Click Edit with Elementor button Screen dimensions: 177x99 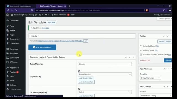pos(42,47)
